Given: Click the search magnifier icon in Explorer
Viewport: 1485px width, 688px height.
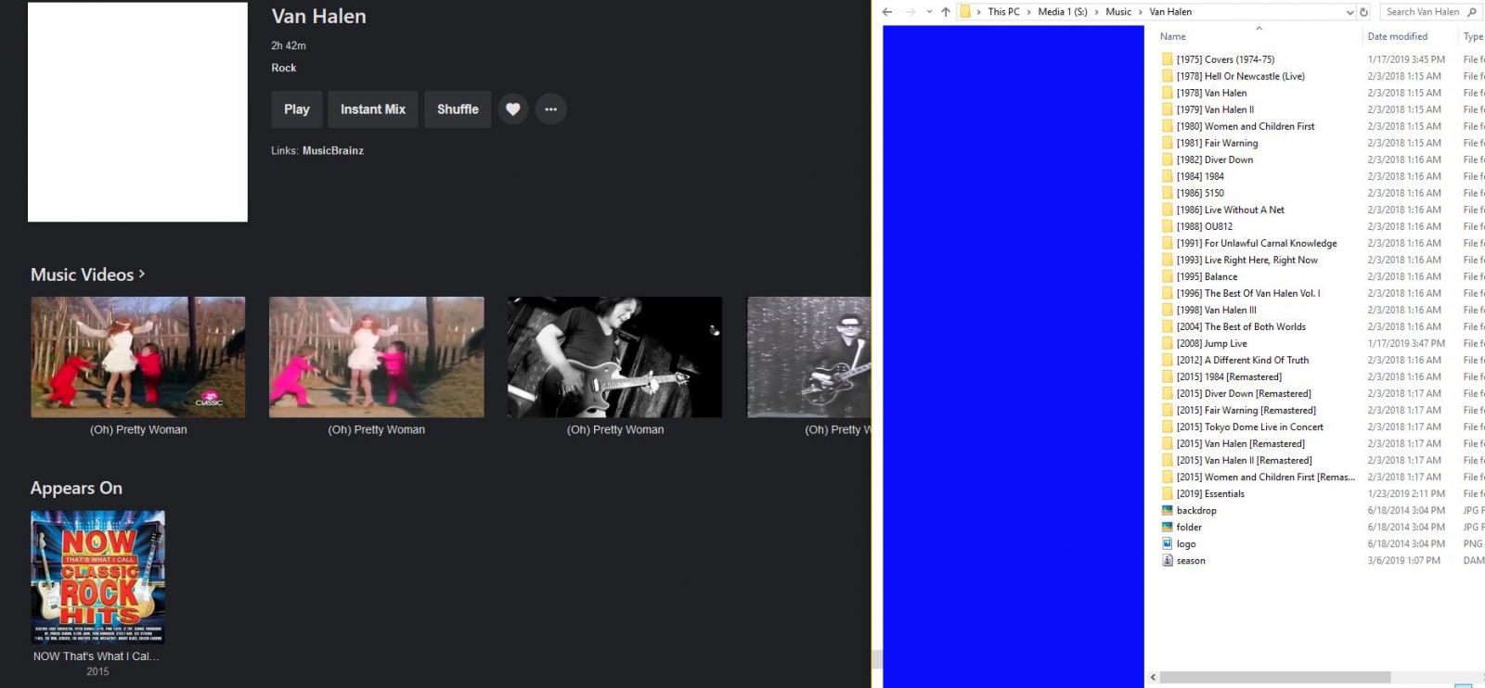Looking at the screenshot, I should [1472, 12].
